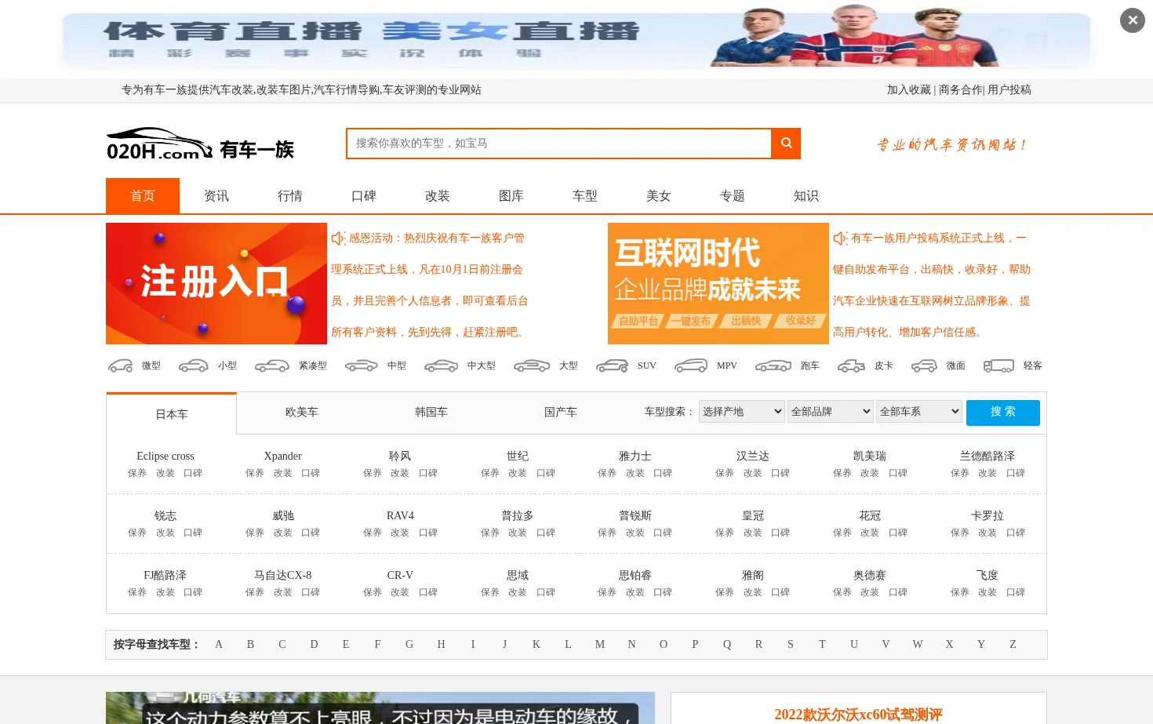1153x724 pixels.
Task: Open the 用户投稿系统正式上线 announcement
Action: point(932,285)
